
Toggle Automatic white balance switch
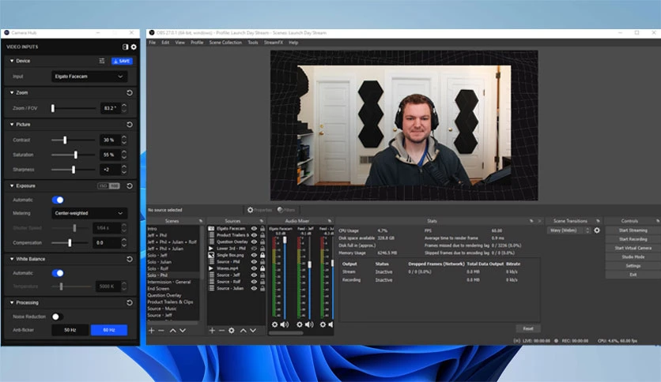tap(58, 273)
